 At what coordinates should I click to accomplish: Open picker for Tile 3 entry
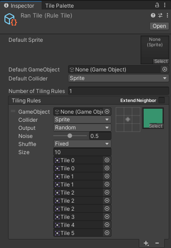(107, 217)
